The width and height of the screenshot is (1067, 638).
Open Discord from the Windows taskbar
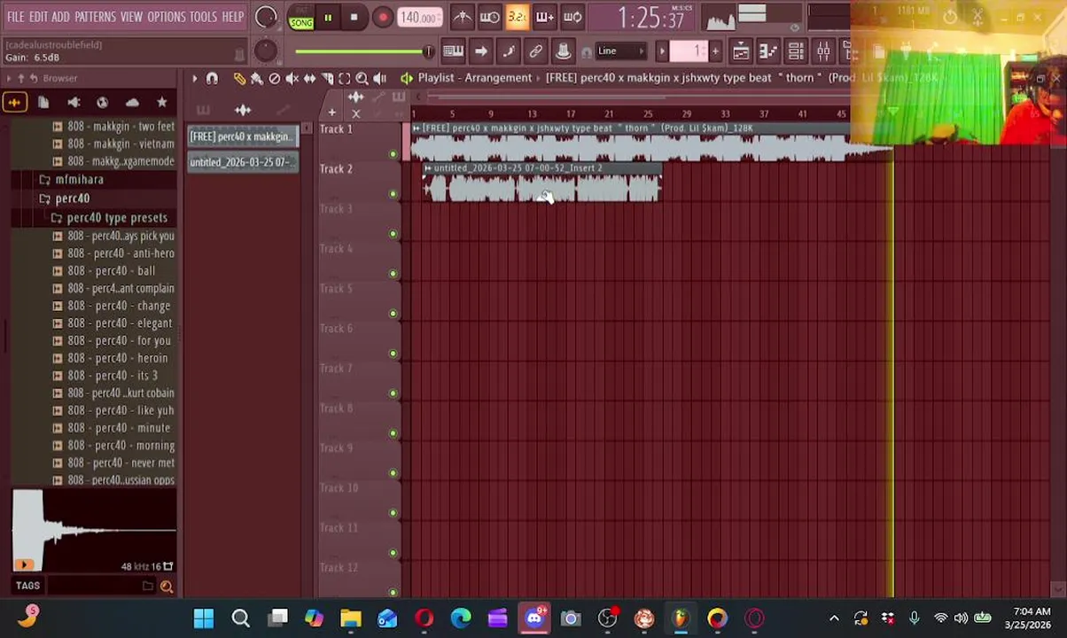(534, 619)
